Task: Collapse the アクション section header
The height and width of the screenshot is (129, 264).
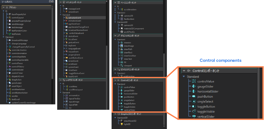Action: pyautogui.click(x=3, y=7)
